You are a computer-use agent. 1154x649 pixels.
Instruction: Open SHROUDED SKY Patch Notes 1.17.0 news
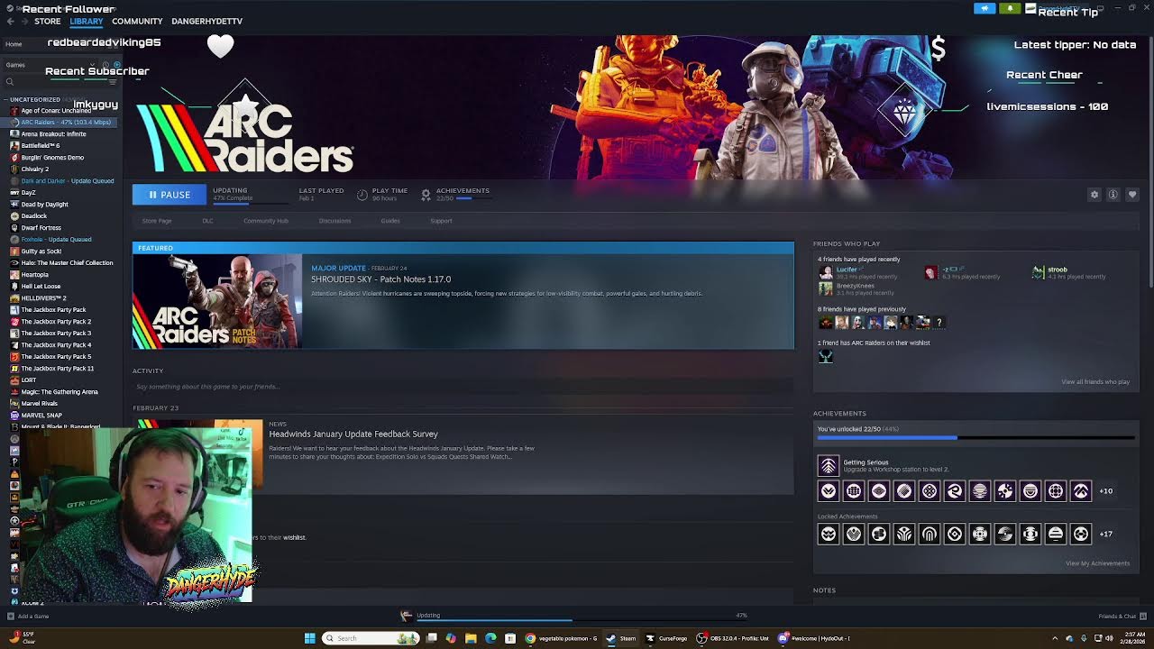coord(380,279)
